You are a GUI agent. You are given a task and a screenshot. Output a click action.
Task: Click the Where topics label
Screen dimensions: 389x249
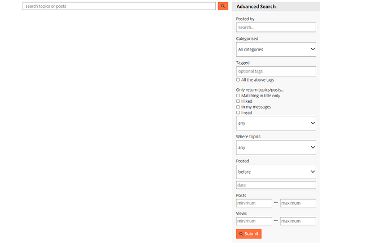248,137
